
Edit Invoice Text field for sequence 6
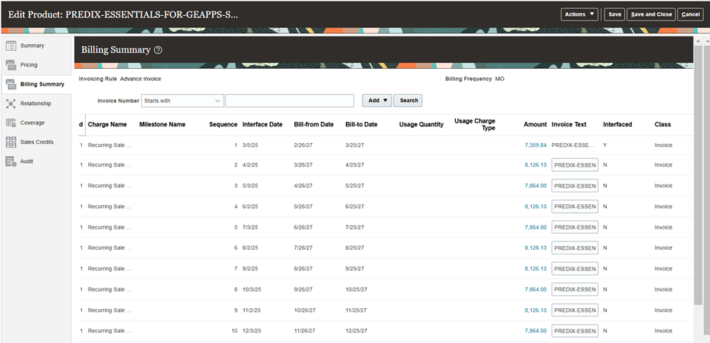[575, 248]
